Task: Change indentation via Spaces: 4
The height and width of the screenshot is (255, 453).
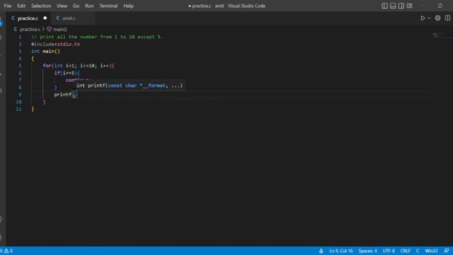Action: (x=367, y=251)
